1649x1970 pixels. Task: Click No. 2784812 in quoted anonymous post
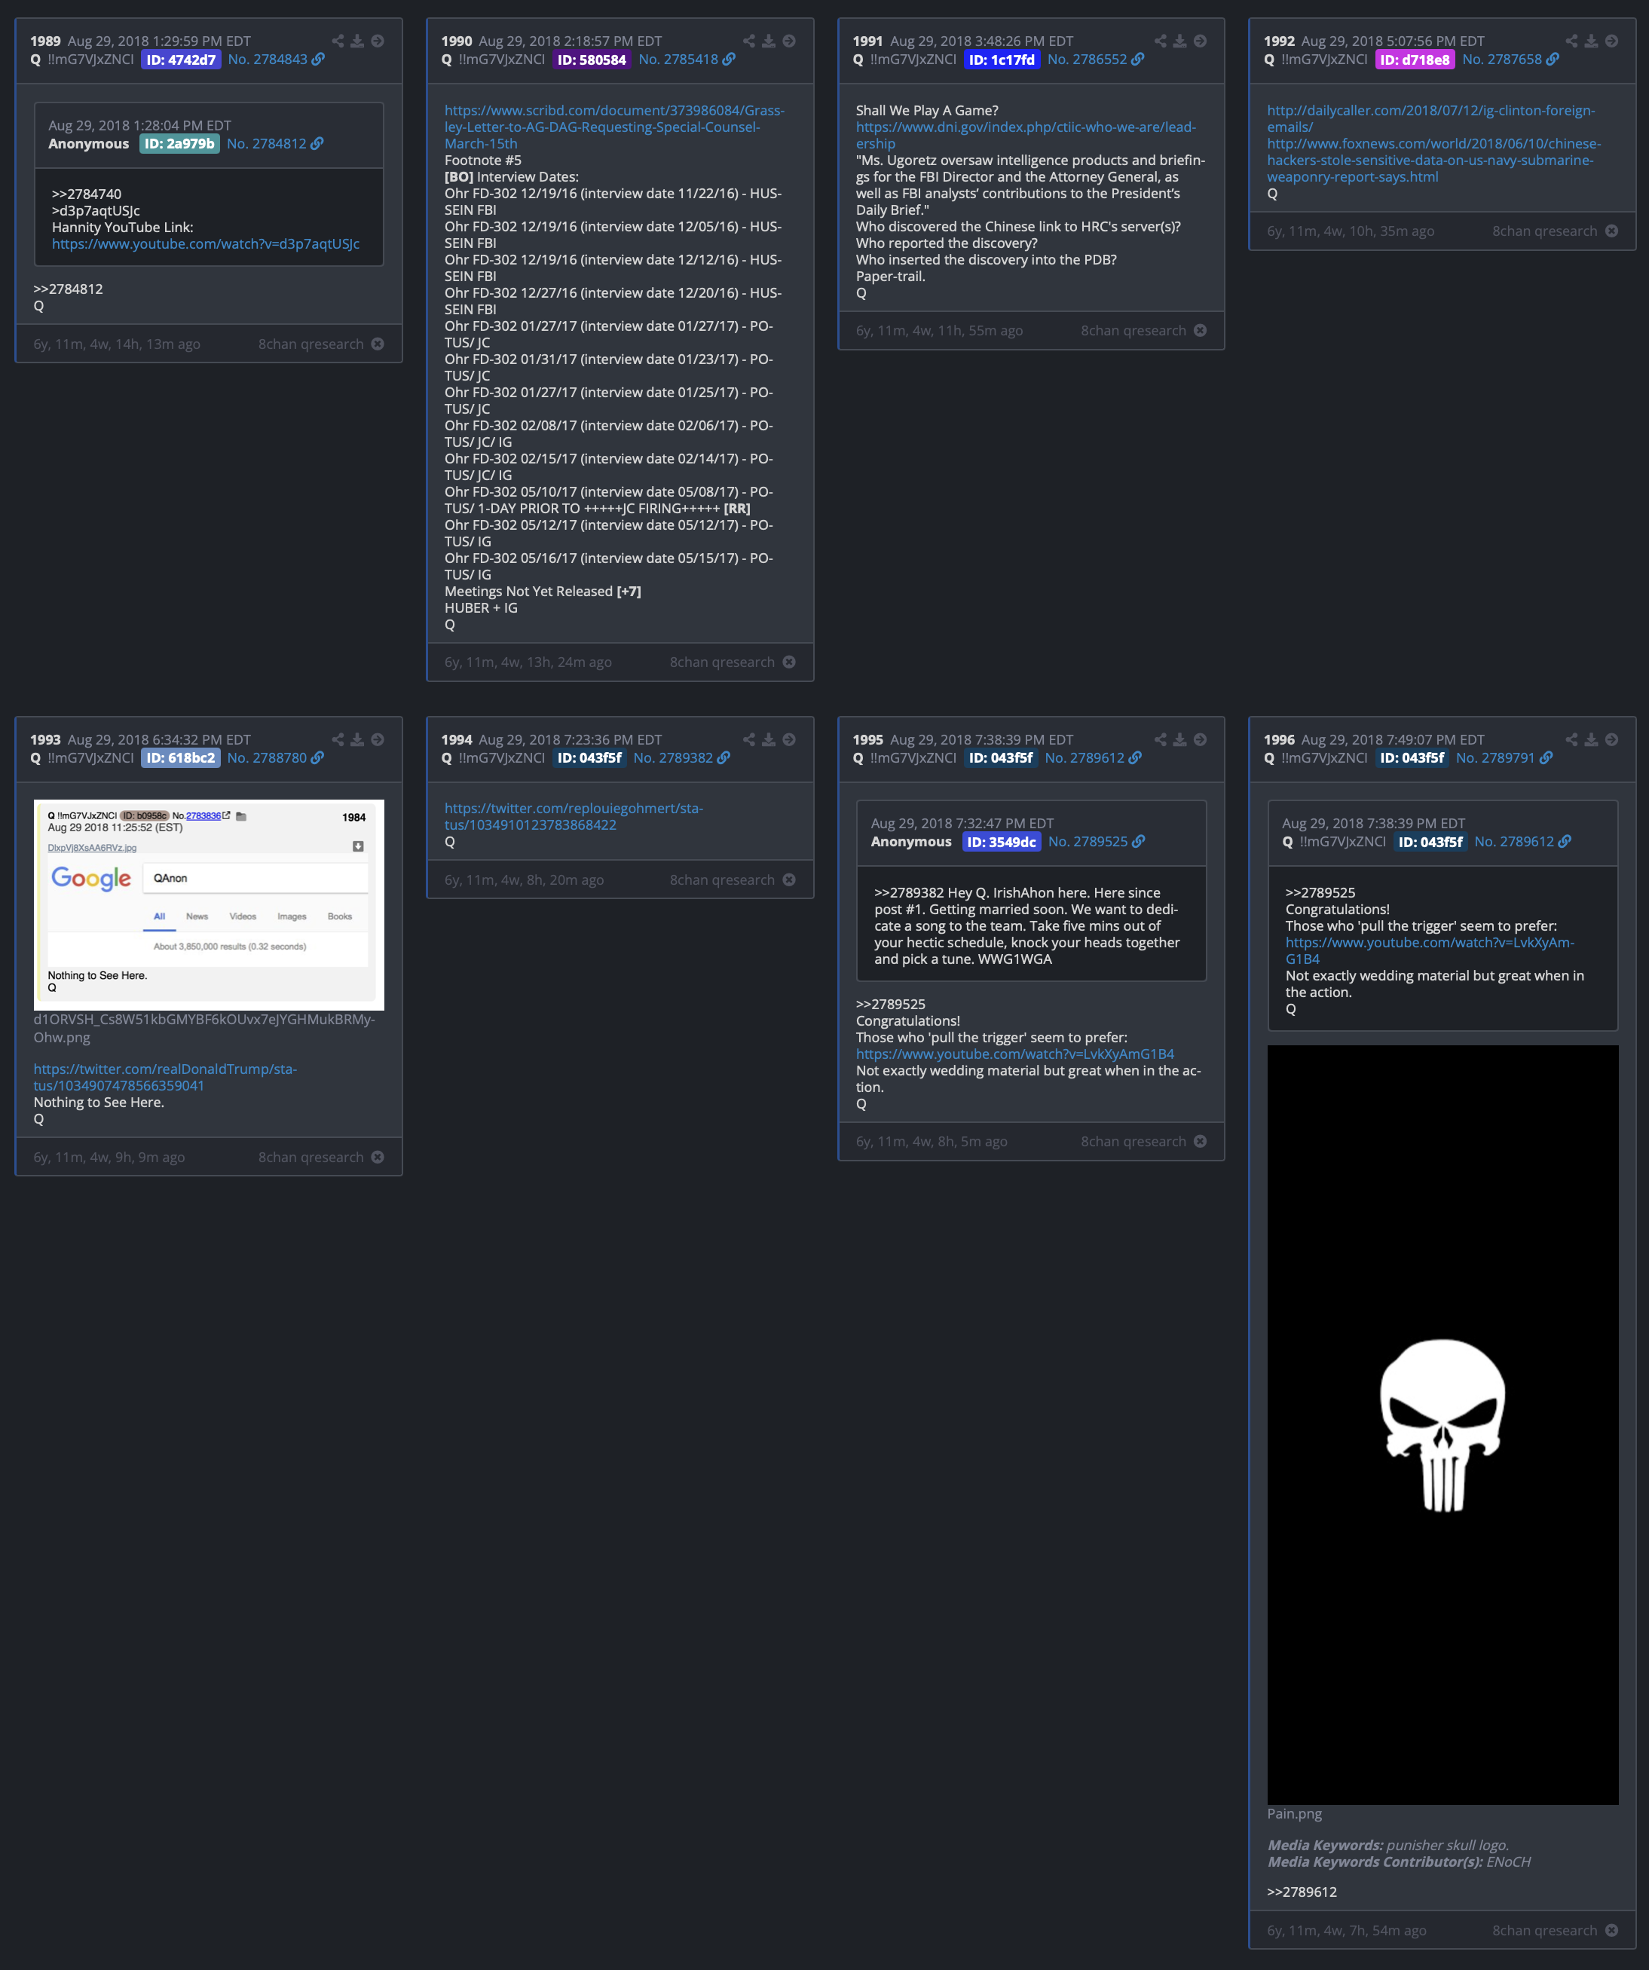(266, 143)
